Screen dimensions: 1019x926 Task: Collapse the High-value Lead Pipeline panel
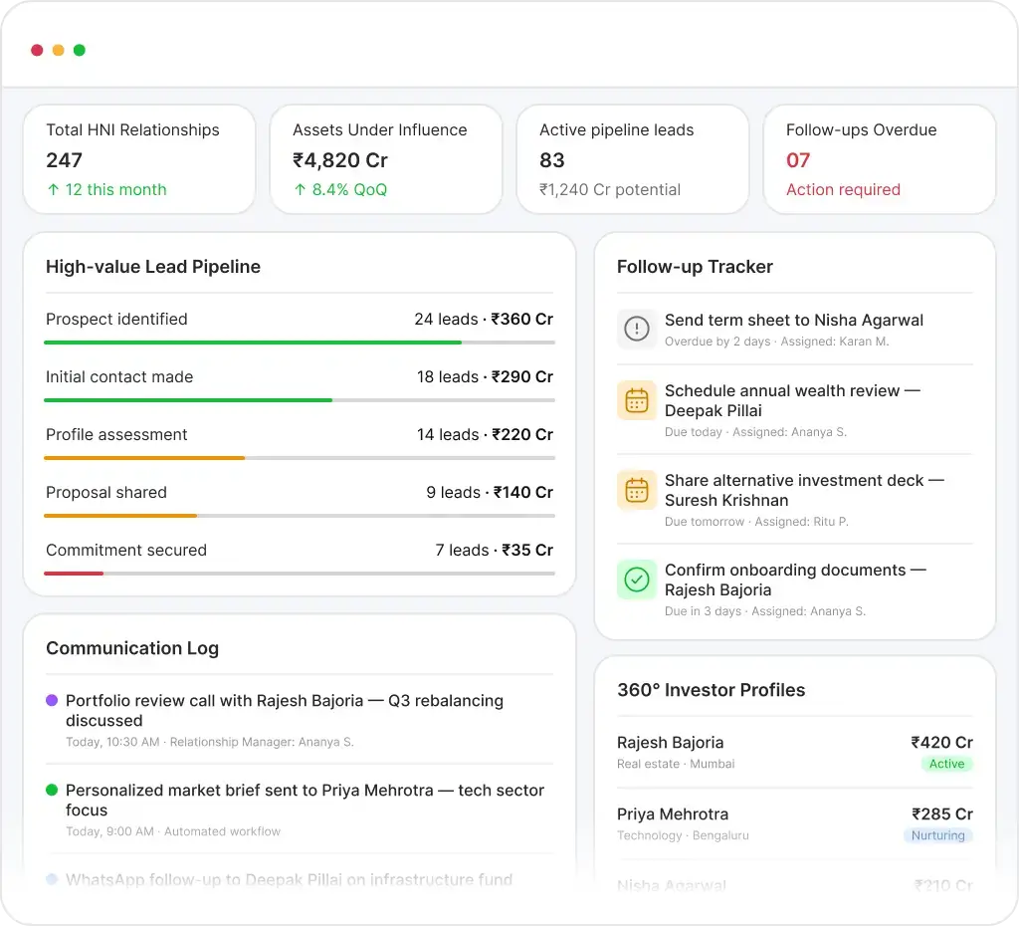(152, 267)
